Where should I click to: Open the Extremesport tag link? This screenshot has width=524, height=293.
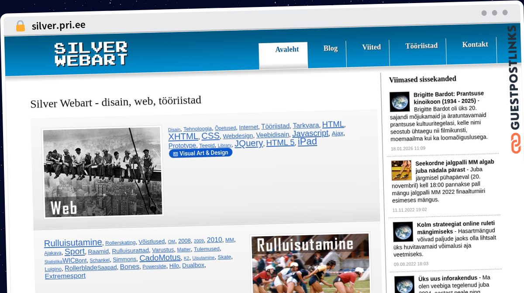pos(65,276)
